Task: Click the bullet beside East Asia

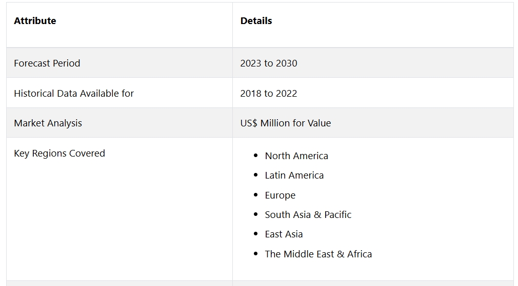Action: click(x=256, y=234)
